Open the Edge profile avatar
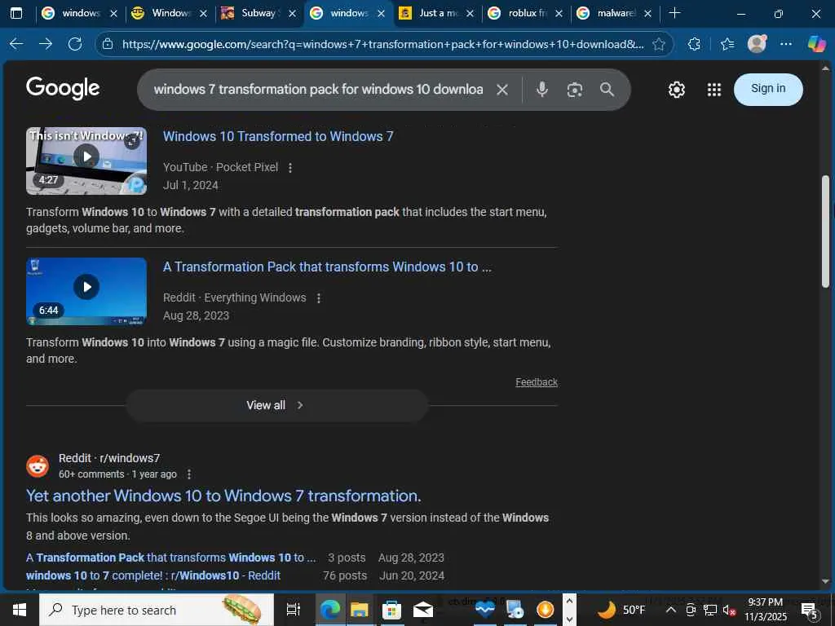The image size is (835, 626). 757,44
